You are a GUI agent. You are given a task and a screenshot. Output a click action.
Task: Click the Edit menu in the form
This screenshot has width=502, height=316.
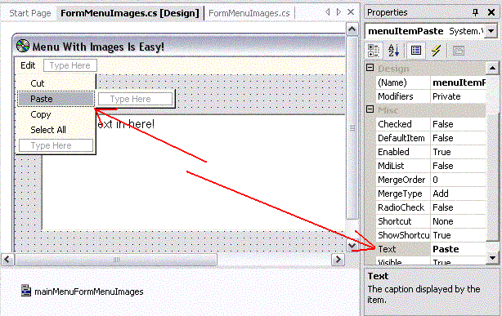click(28, 65)
